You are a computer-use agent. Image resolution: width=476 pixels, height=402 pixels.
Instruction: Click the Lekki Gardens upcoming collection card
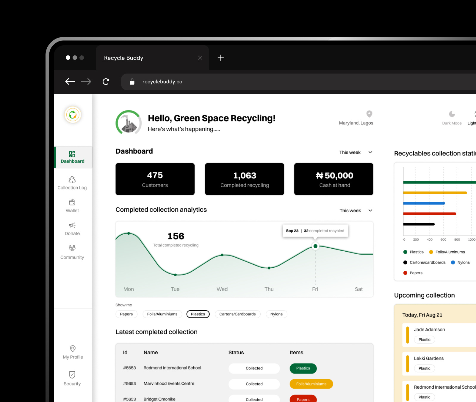pyautogui.click(x=439, y=364)
